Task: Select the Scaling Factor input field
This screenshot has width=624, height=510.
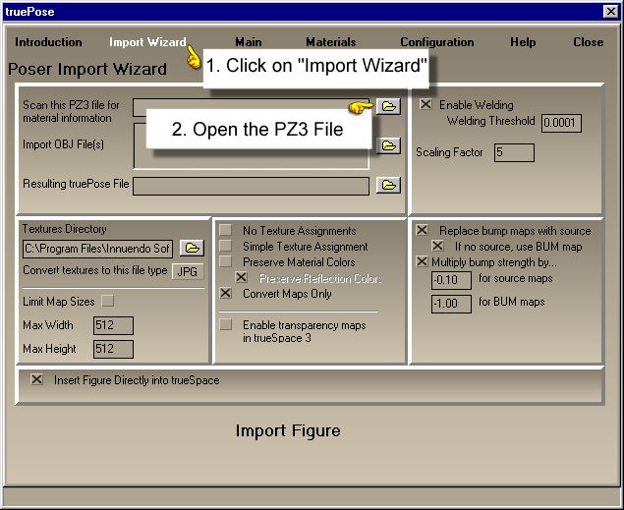Action: (514, 152)
